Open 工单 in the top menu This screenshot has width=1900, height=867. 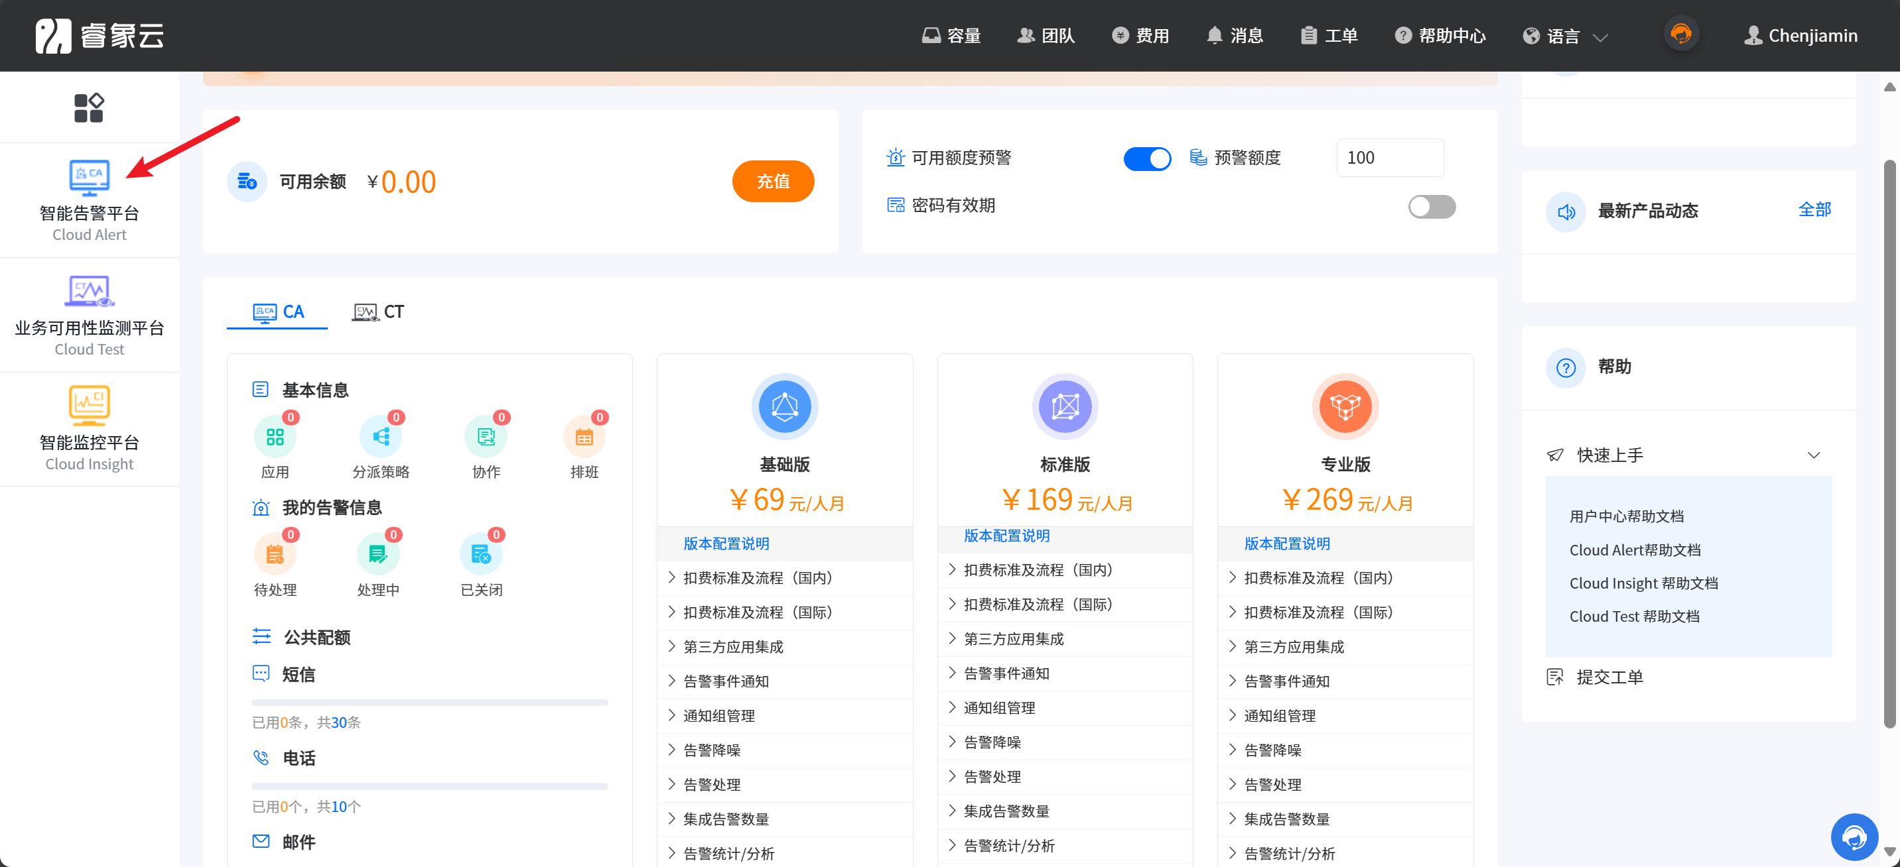click(x=1329, y=35)
